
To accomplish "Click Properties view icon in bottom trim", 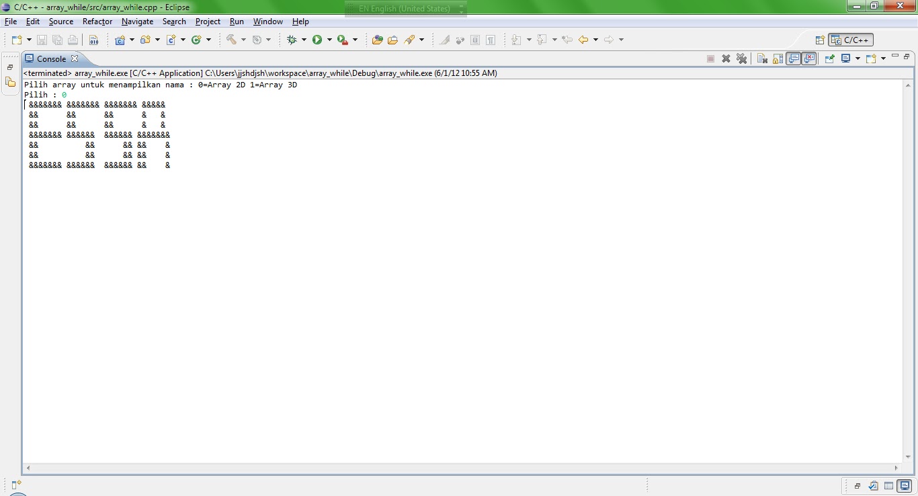I will pyautogui.click(x=888, y=485).
